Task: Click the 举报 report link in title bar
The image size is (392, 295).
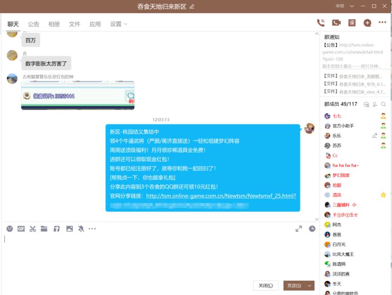Action: point(340,6)
